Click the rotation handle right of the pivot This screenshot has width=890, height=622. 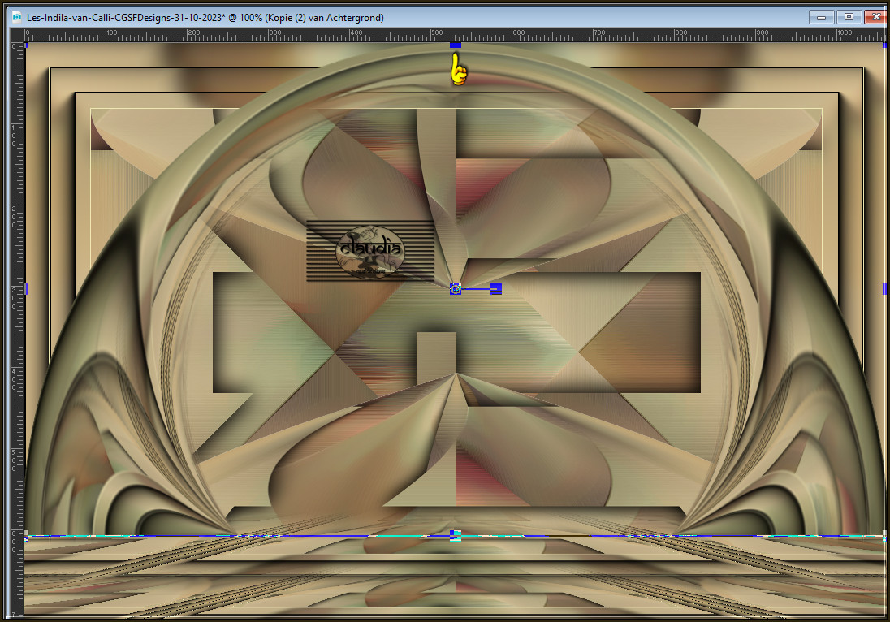pos(496,289)
